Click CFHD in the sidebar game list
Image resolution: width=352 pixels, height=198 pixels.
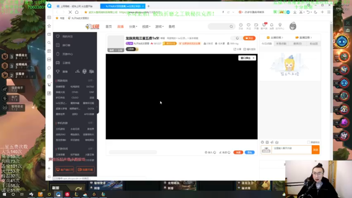[75, 92]
